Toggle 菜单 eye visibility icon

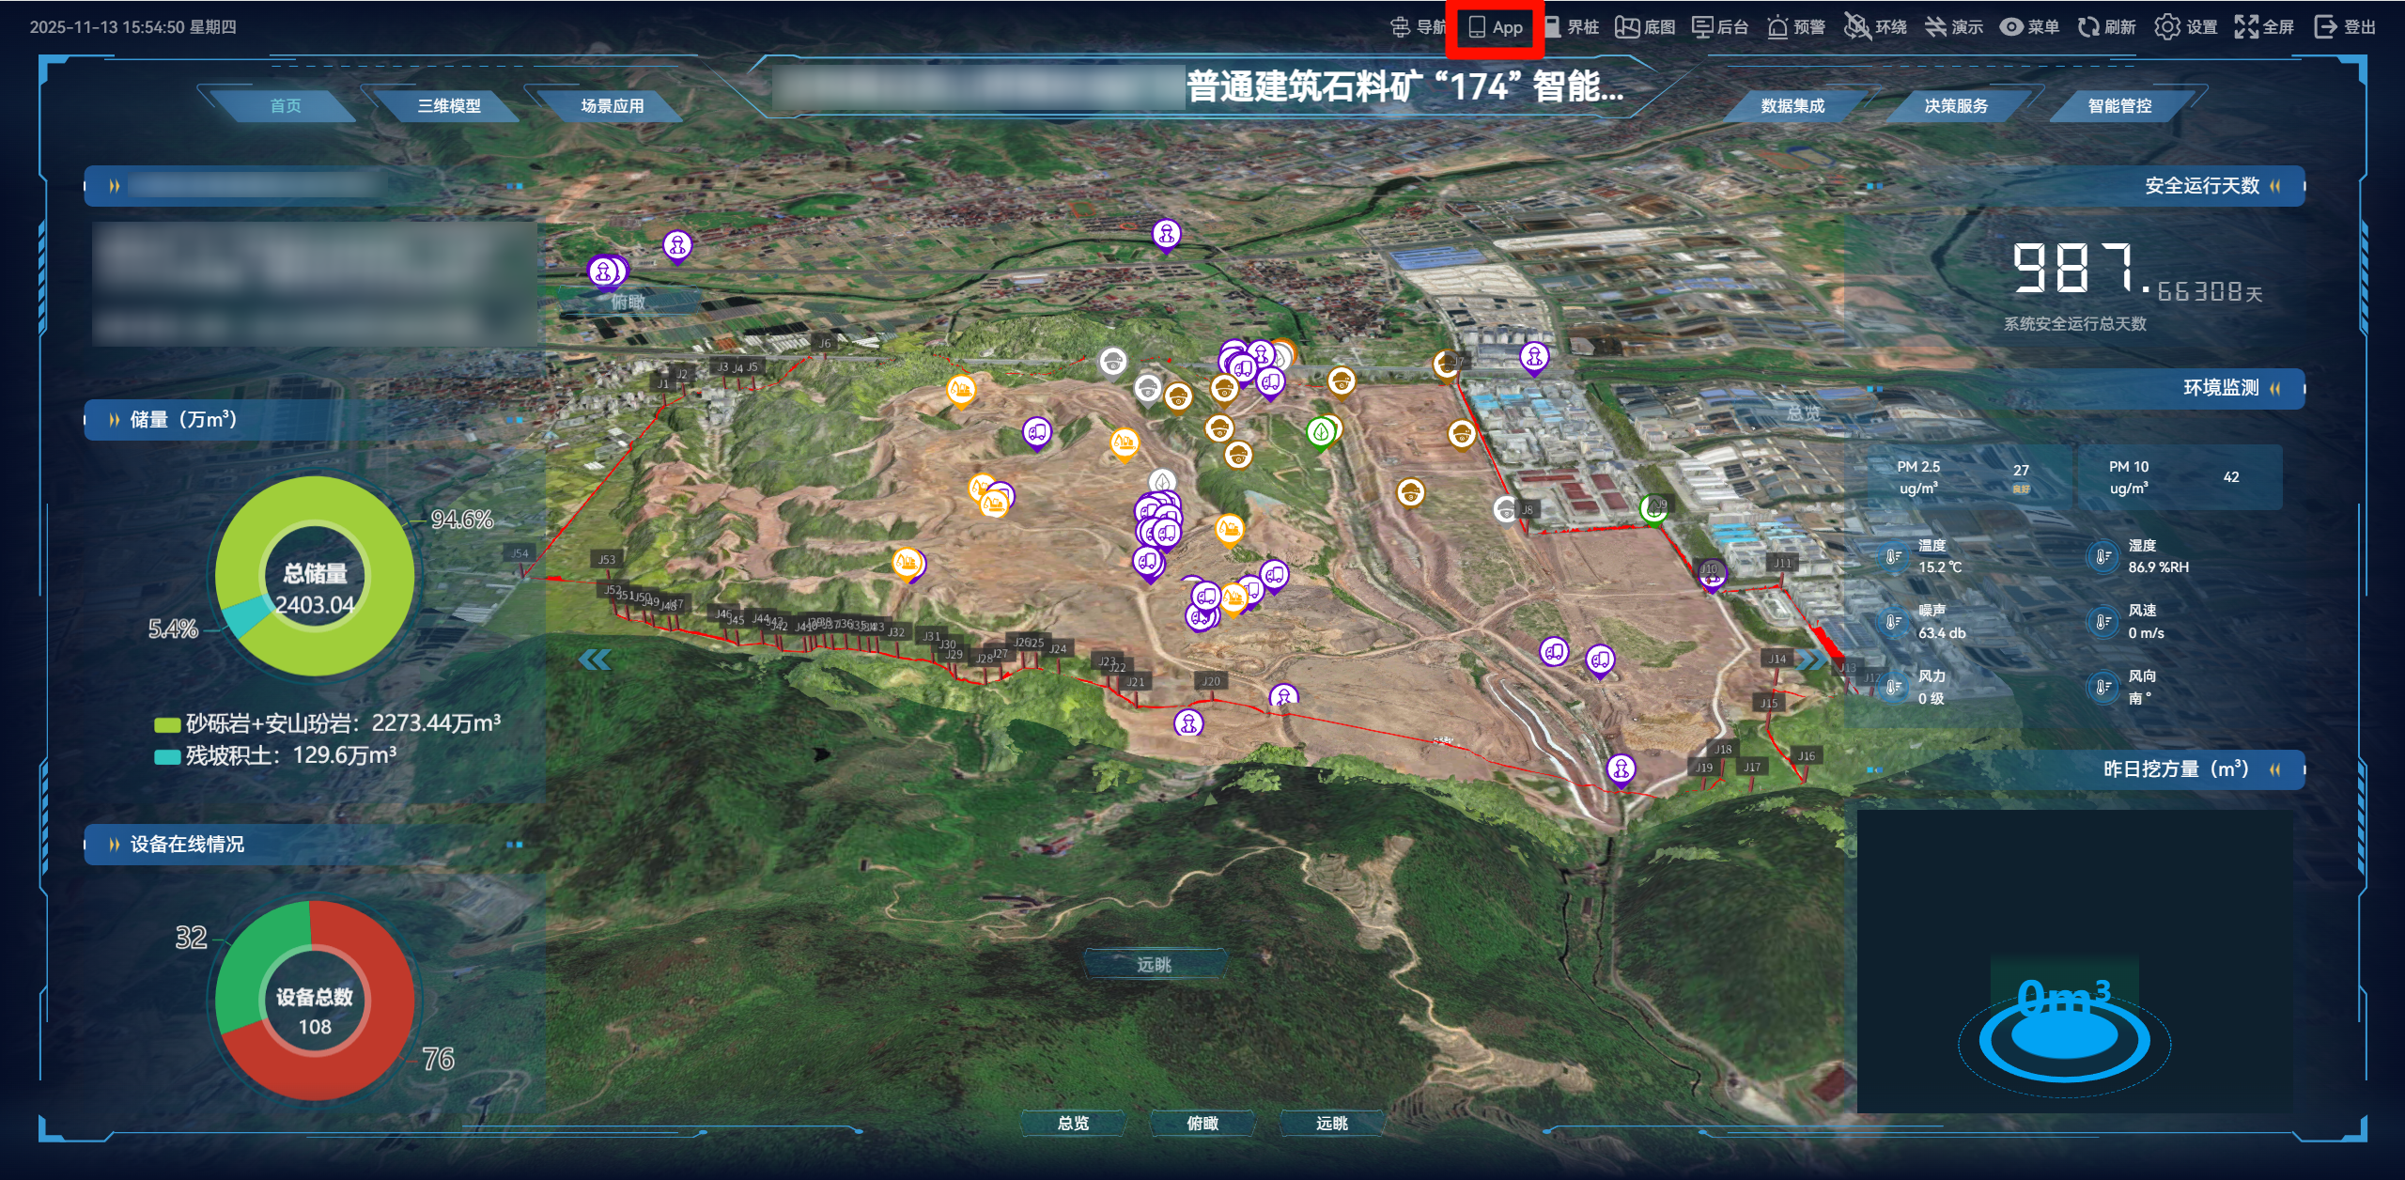pos(2010,27)
